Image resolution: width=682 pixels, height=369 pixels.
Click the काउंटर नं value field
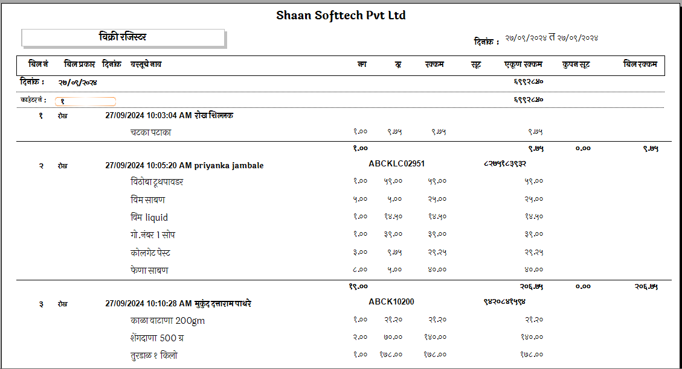[x=85, y=101]
